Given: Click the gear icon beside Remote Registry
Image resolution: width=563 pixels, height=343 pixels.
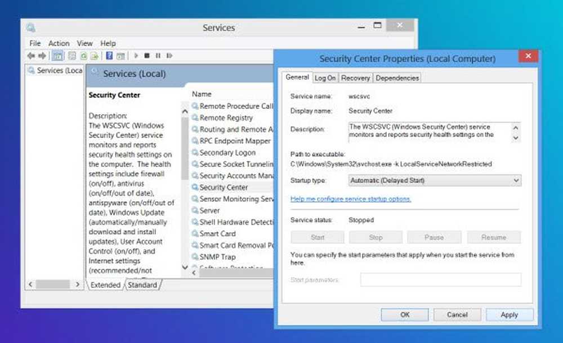Looking at the screenshot, I should pos(195,118).
